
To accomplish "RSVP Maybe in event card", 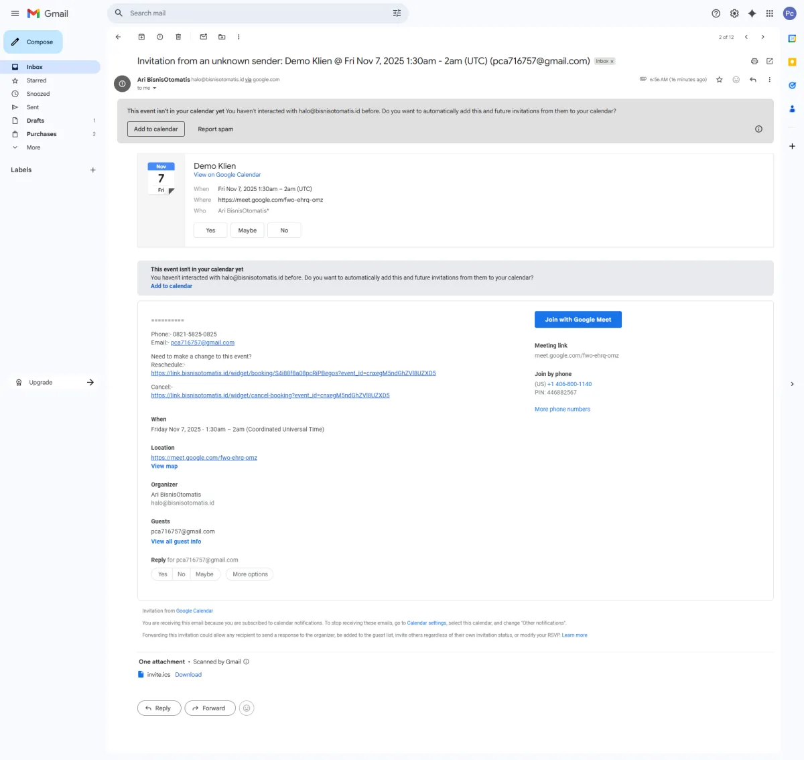I will coord(247,231).
